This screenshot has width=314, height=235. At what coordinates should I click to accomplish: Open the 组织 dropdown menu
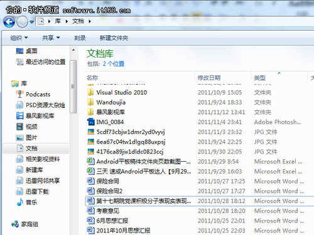pyautogui.click(x=19, y=38)
